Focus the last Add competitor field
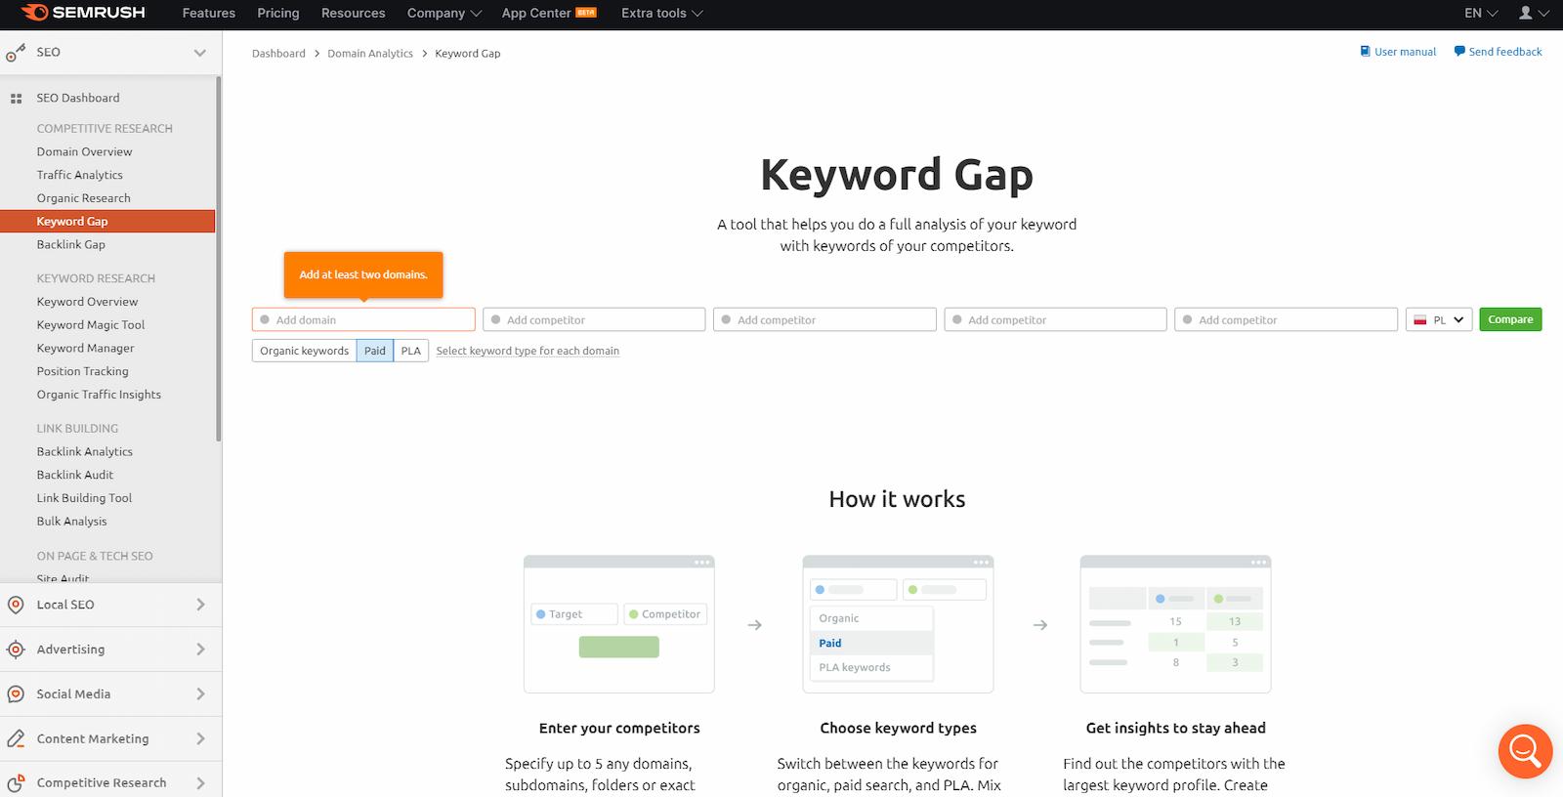 1286,319
